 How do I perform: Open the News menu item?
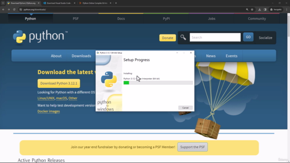point(211,56)
